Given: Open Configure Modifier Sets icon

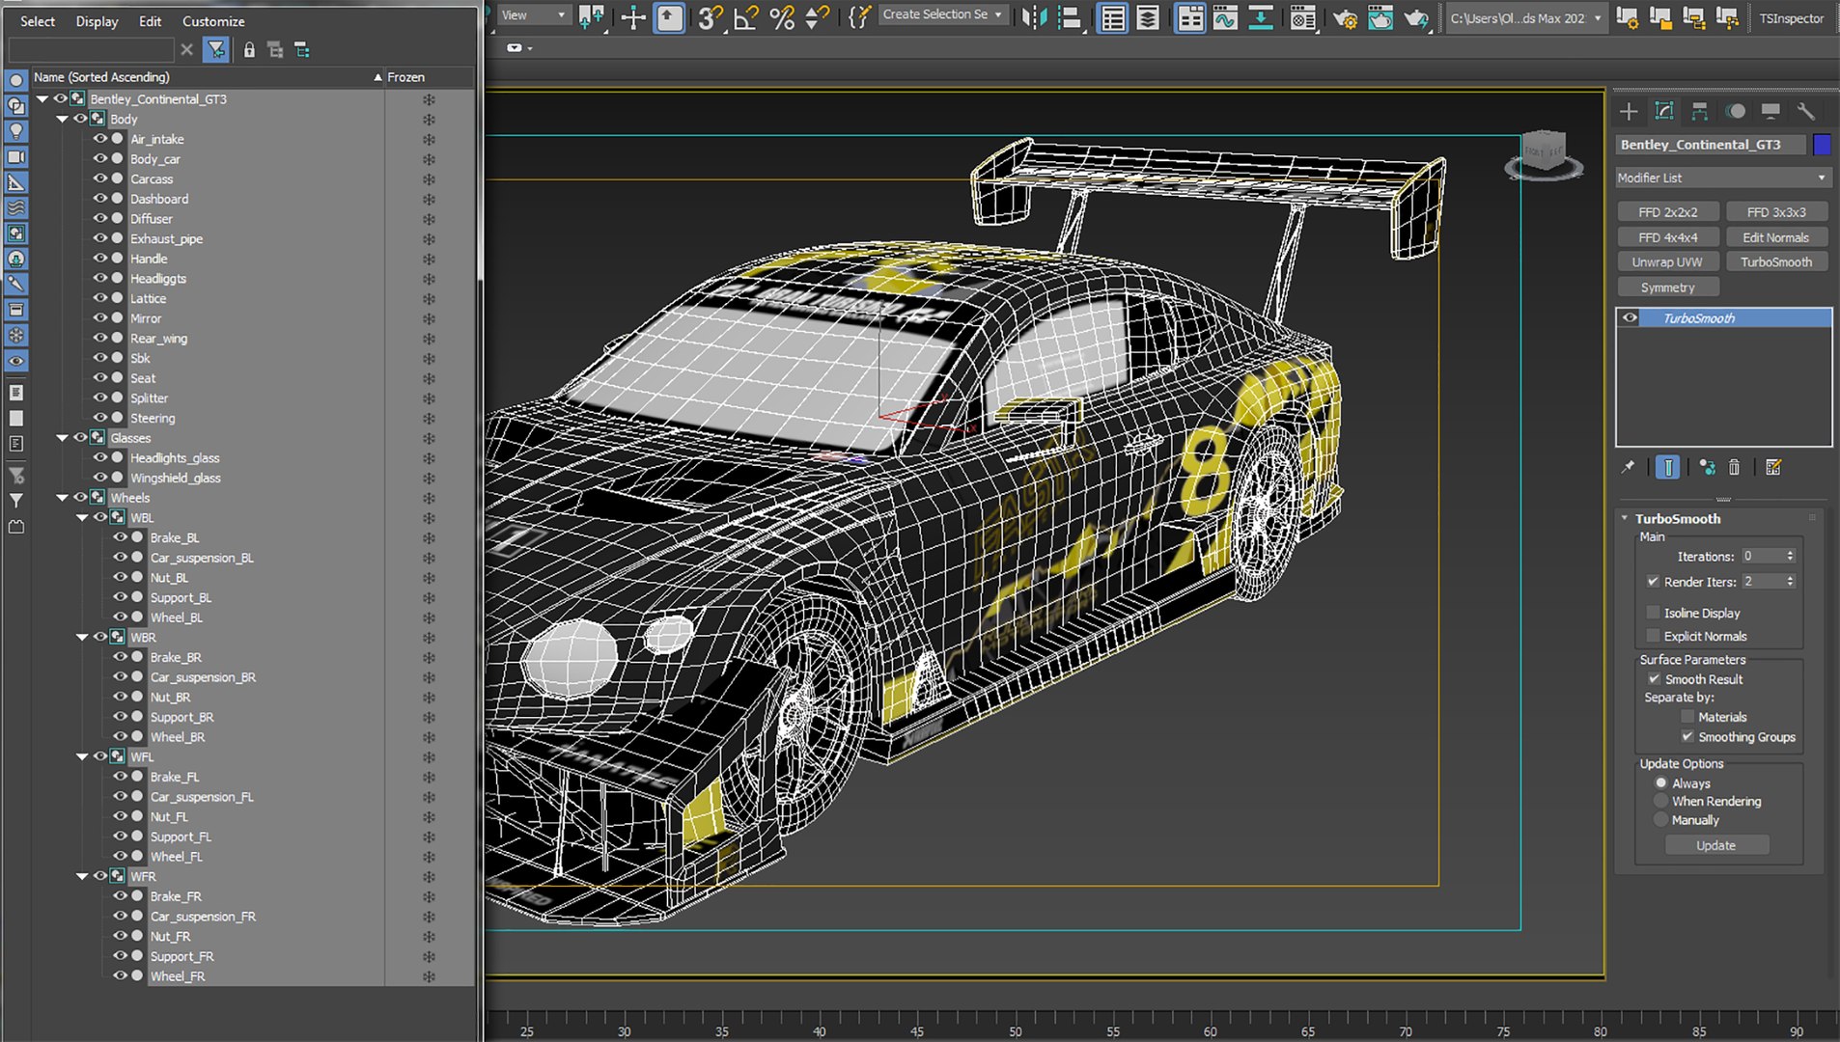Looking at the screenshot, I should (1773, 467).
